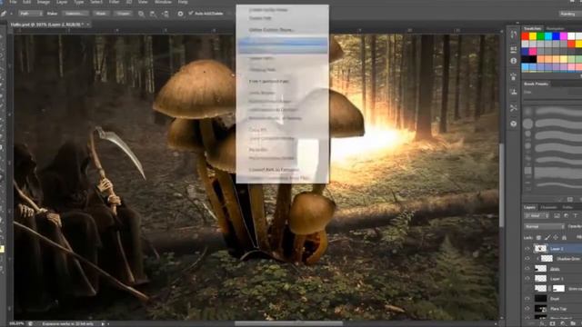Pick the black swatch
Screen dimensions: 582x327
[529, 59]
